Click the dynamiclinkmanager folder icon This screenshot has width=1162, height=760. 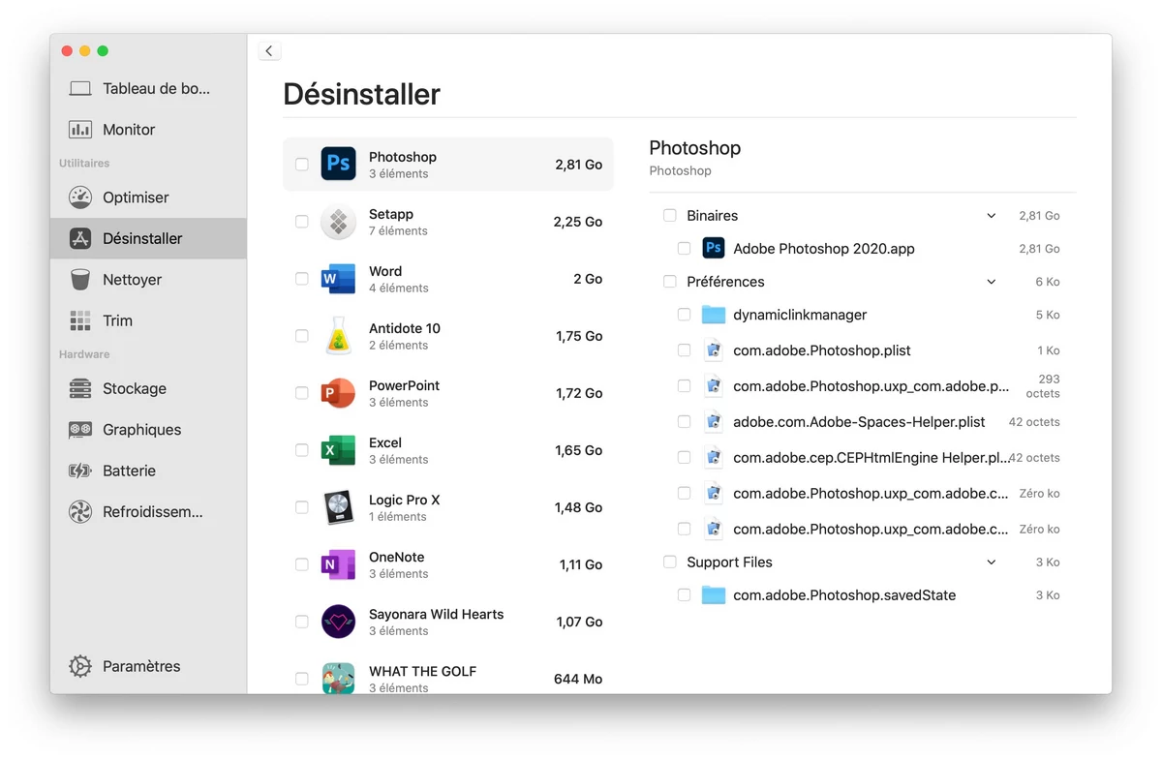tap(714, 315)
